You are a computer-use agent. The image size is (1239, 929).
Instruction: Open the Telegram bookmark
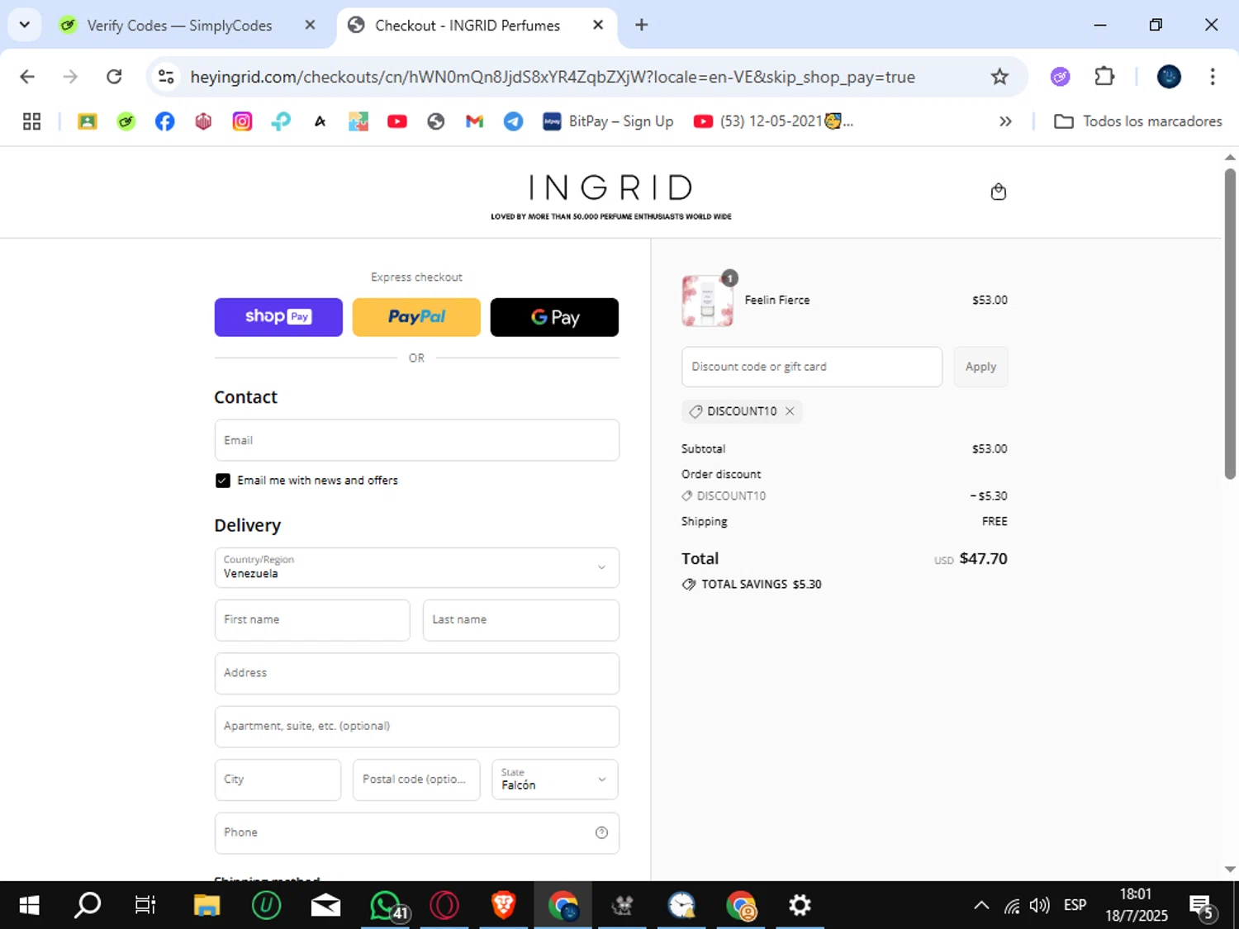click(513, 121)
